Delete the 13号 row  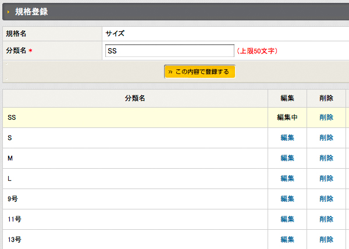pos(326,240)
